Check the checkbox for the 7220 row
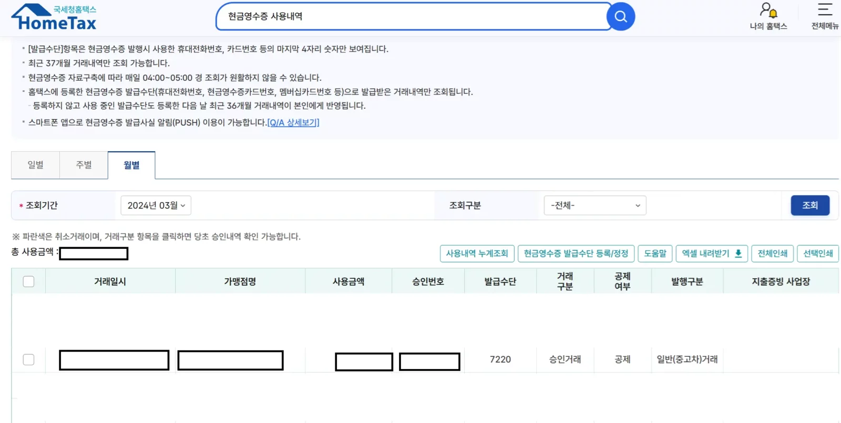Screen dimensions: 841x423 click(x=29, y=359)
